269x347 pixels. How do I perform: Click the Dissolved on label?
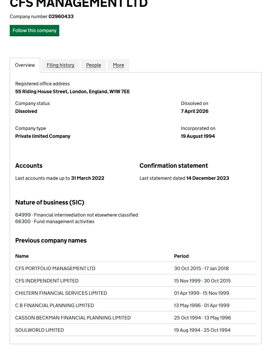pyautogui.click(x=195, y=103)
